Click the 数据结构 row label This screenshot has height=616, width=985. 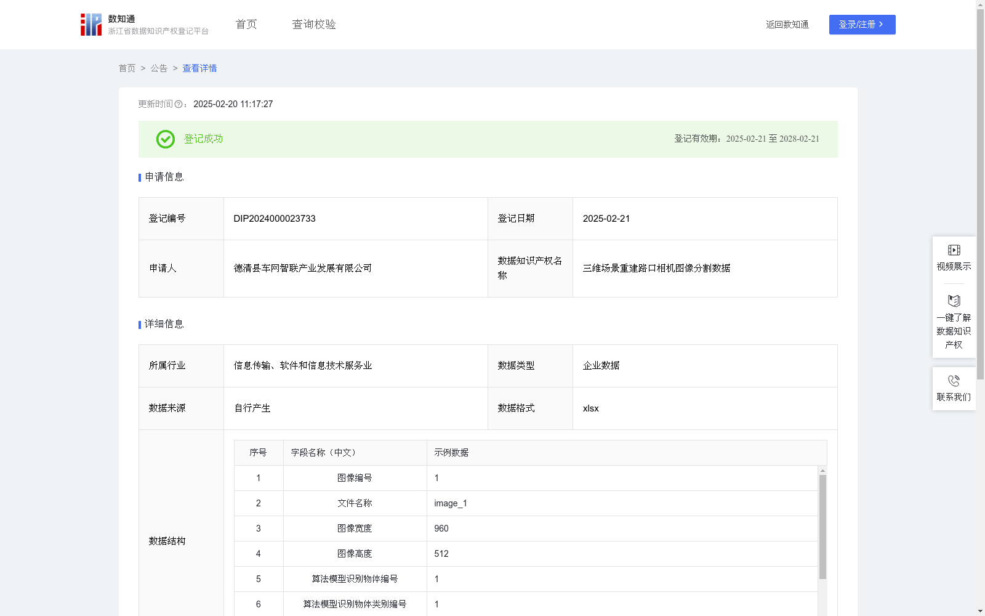click(167, 541)
